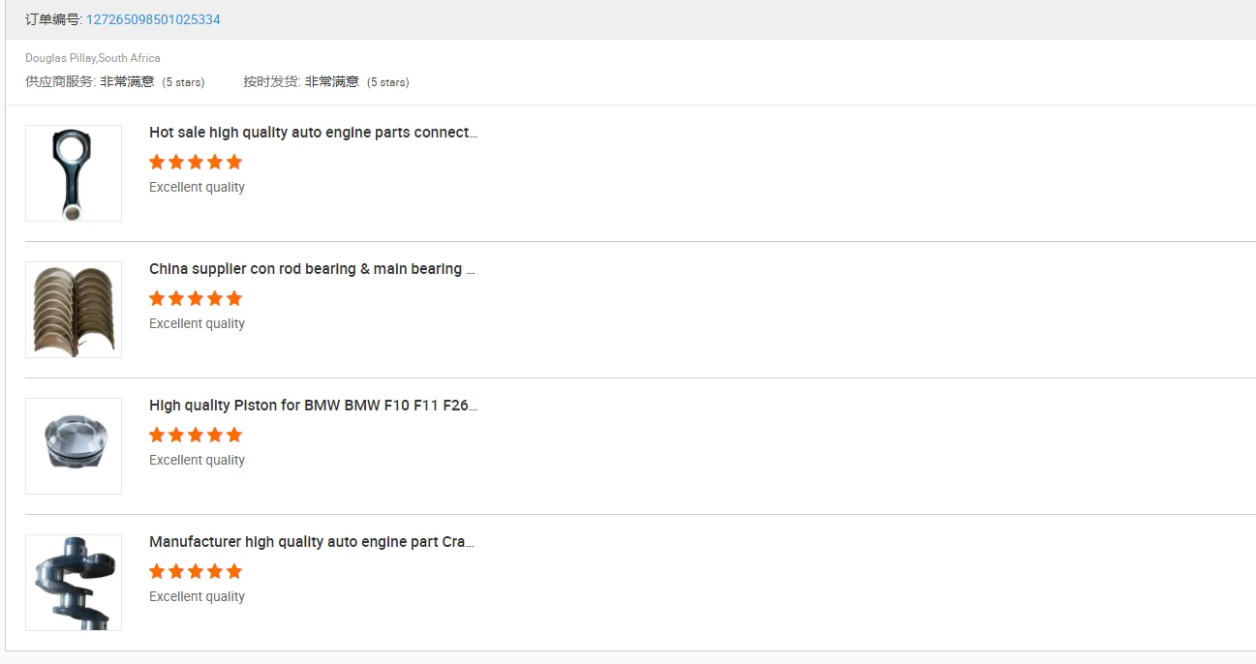Click the 按时发货 satisfaction rating text
Image resolution: width=1256 pixels, height=664 pixels.
332,82
